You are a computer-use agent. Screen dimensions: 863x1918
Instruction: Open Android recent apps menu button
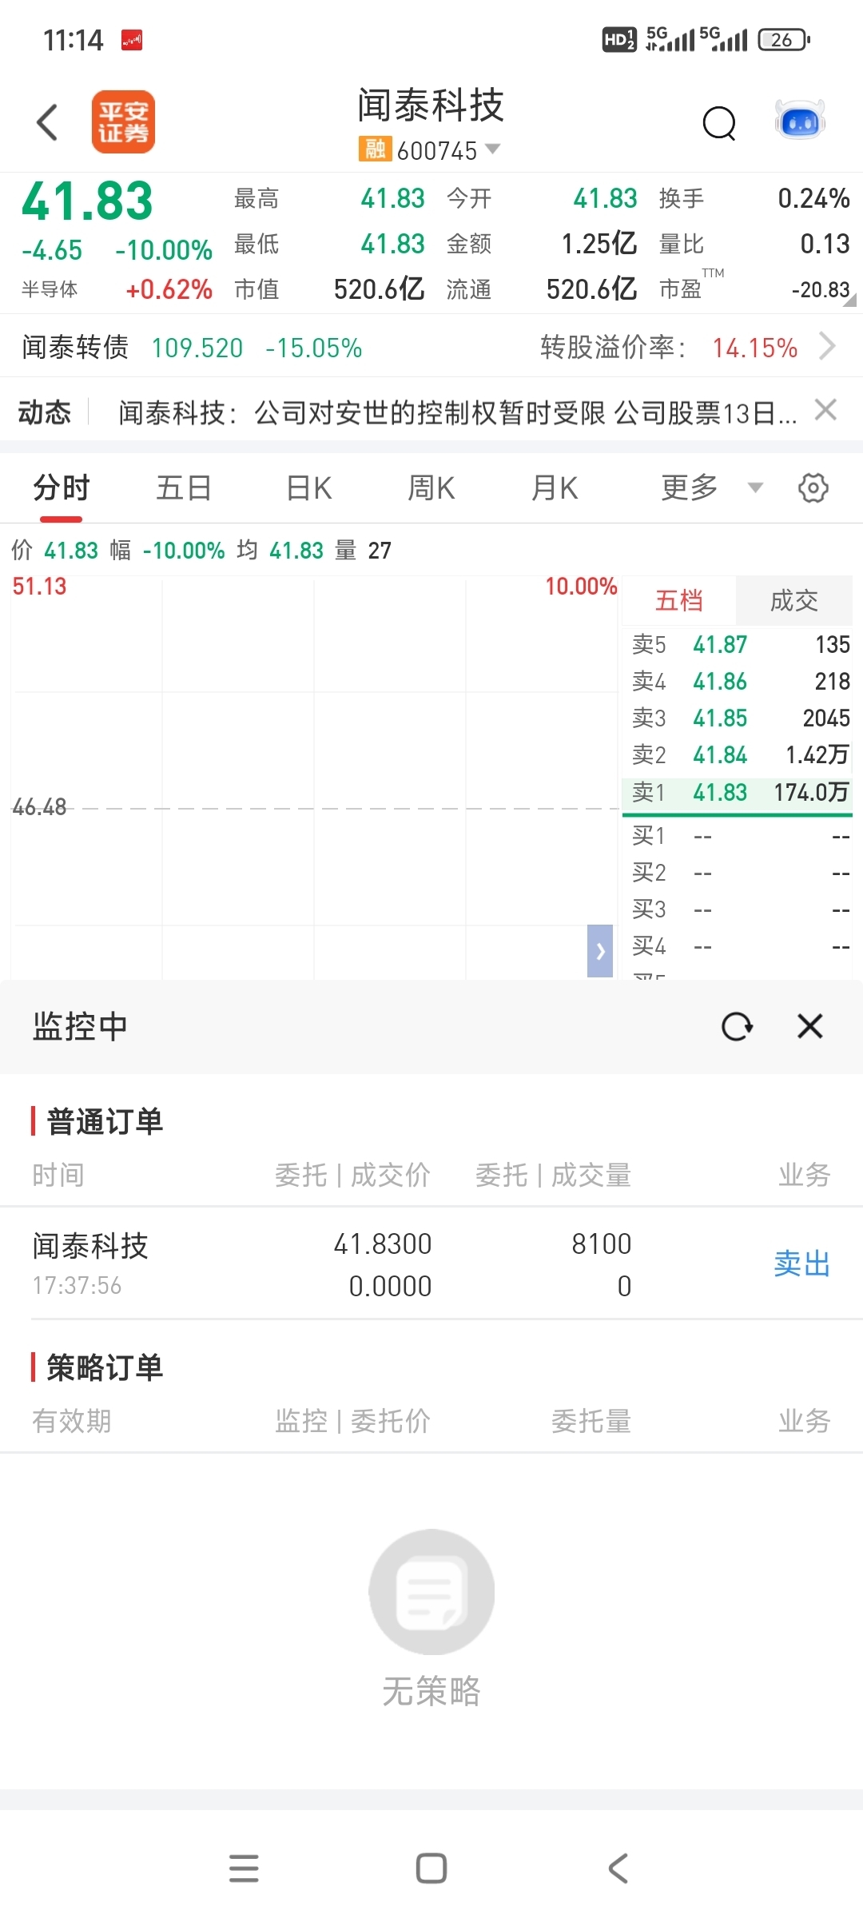244,1868
